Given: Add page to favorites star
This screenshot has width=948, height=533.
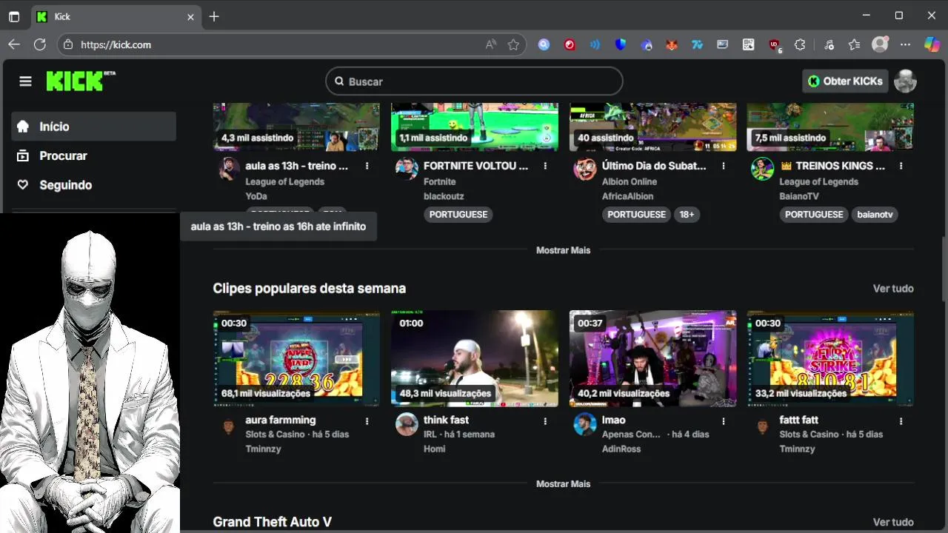Looking at the screenshot, I should [513, 44].
